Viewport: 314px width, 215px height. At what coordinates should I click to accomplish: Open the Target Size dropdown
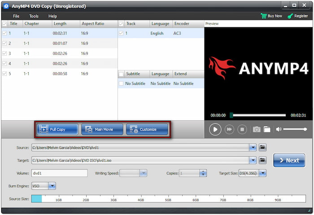[x=263, y=173]
